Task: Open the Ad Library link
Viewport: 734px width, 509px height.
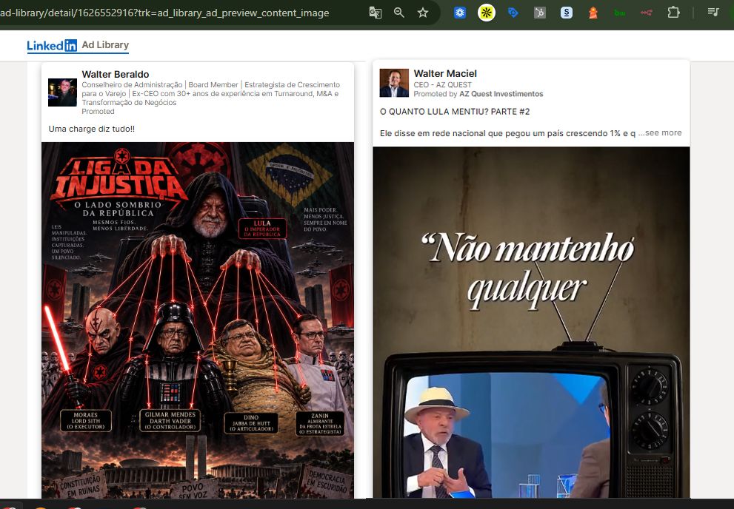Action: click(x=105, y=45)
